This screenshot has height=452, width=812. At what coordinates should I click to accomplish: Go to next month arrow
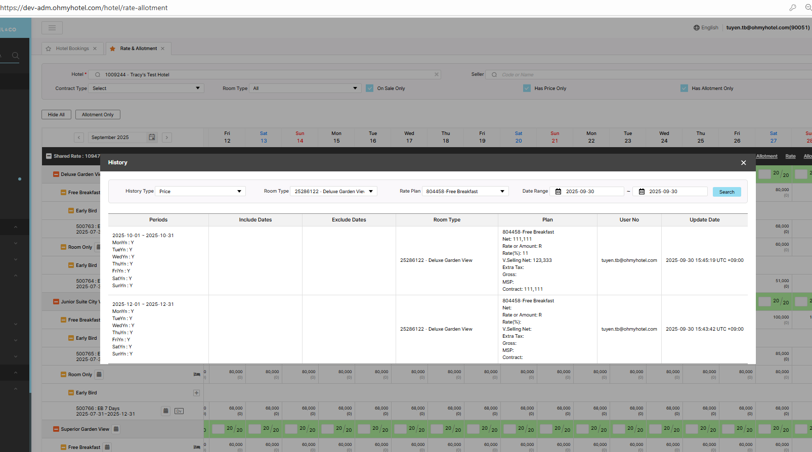pyautogui.click(x=167, y=138)
